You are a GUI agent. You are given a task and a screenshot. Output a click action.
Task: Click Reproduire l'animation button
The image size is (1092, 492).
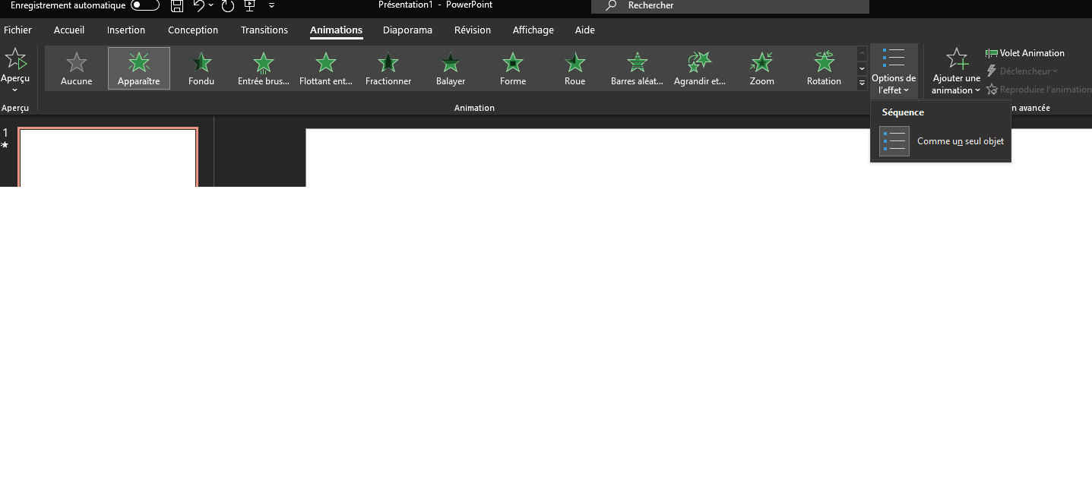click(x=1038, y=90)
